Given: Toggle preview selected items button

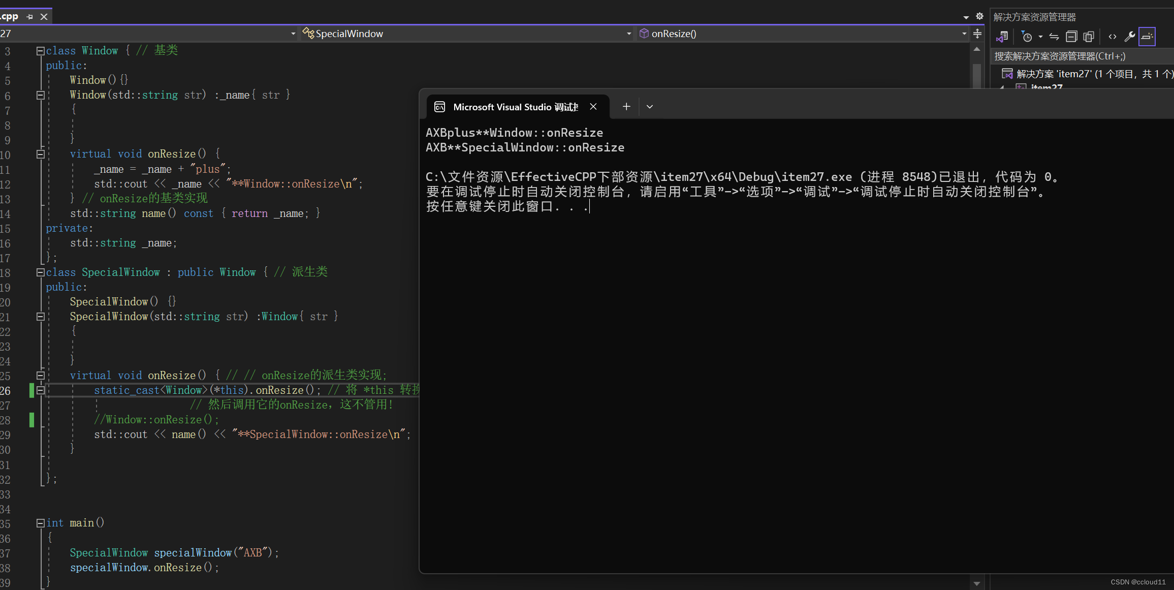Looking at the screenshot, I should [1147, 37].
